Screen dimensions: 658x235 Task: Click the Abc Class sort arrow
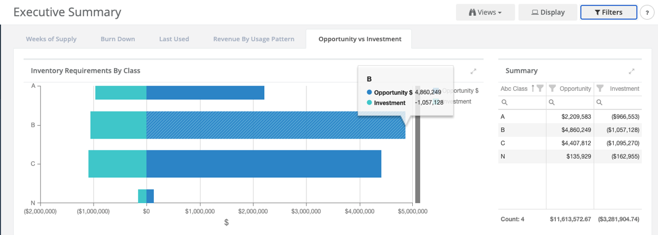pyautogui.click(x=533, y=88)
